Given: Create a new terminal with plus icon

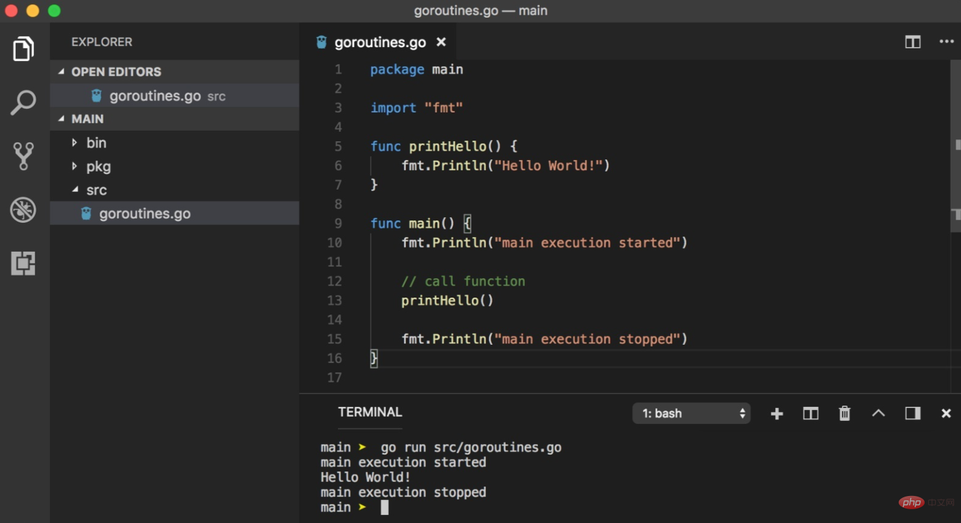Looking at the screenshot, I should tap(777, 413).
